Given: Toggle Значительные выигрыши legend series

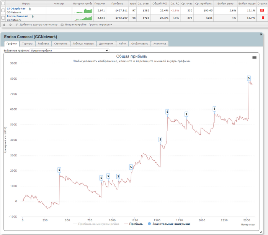Looking at the screenshot, I should pos(169,224).
